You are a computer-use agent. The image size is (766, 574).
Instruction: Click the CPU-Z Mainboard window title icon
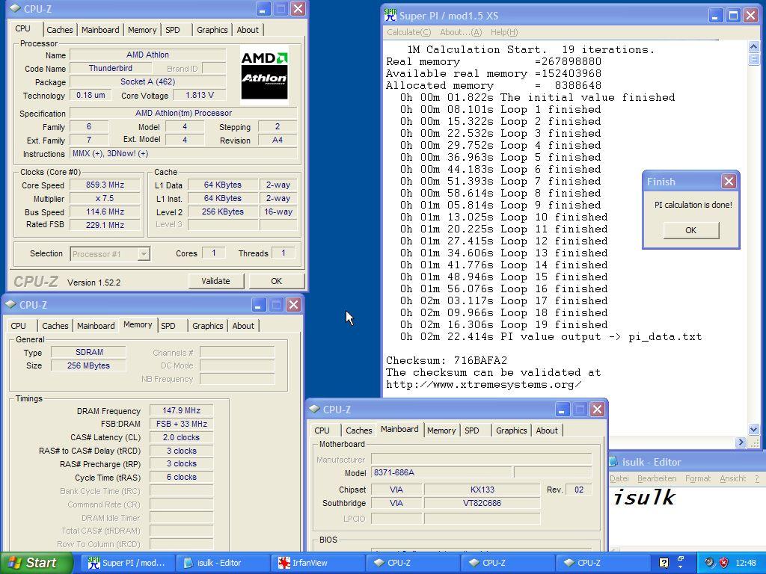315,409
